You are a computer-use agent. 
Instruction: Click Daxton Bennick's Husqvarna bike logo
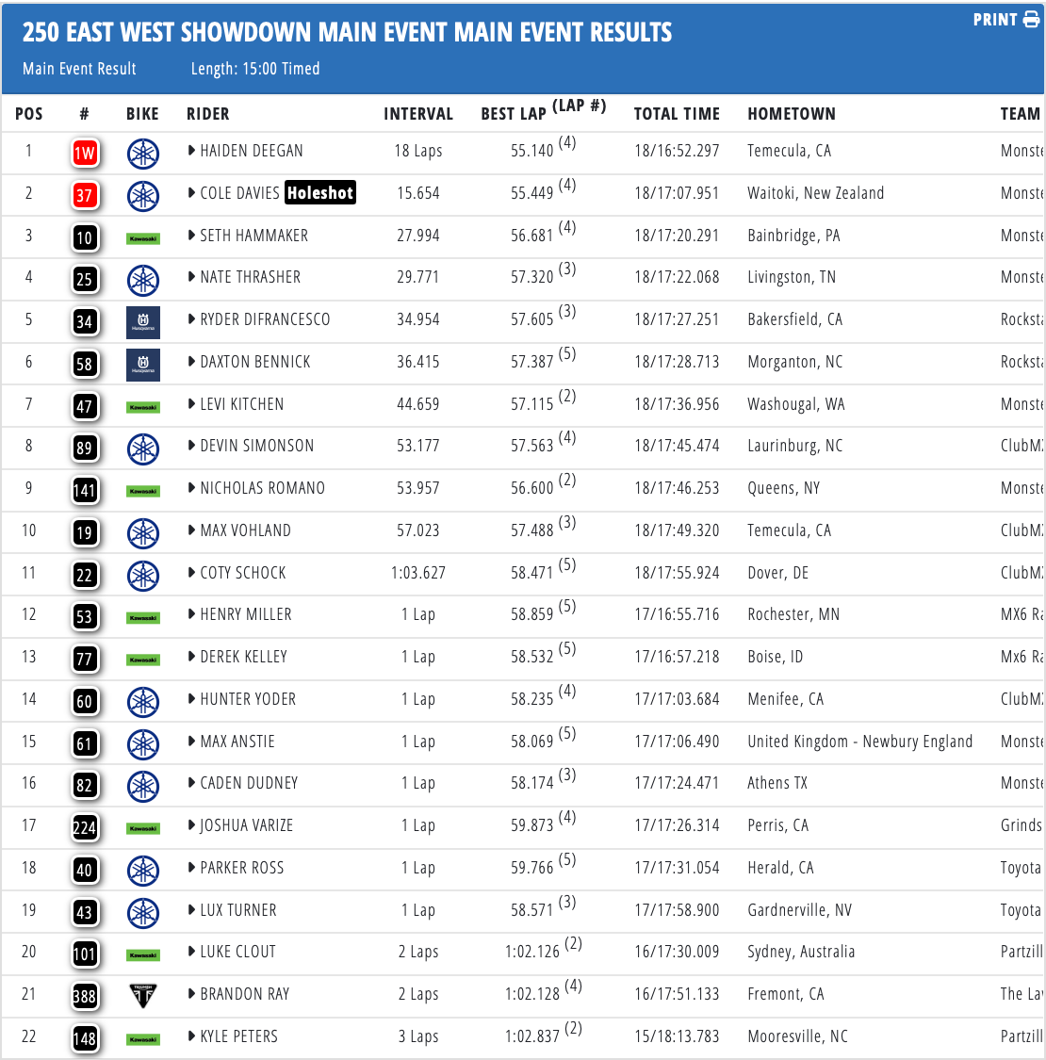pyautogui.click(x=143, y=365)
